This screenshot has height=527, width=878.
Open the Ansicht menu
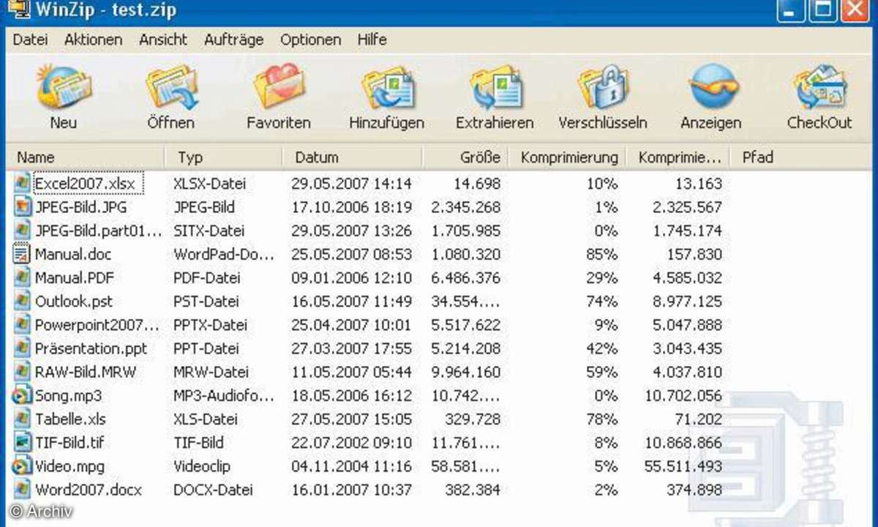163,40
